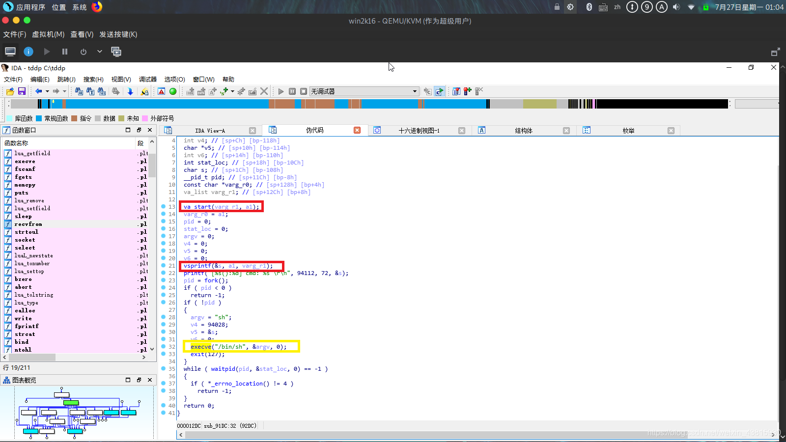Click the binary search icon labeled 101
Screen dimensions: 786x442
[102, 91]
